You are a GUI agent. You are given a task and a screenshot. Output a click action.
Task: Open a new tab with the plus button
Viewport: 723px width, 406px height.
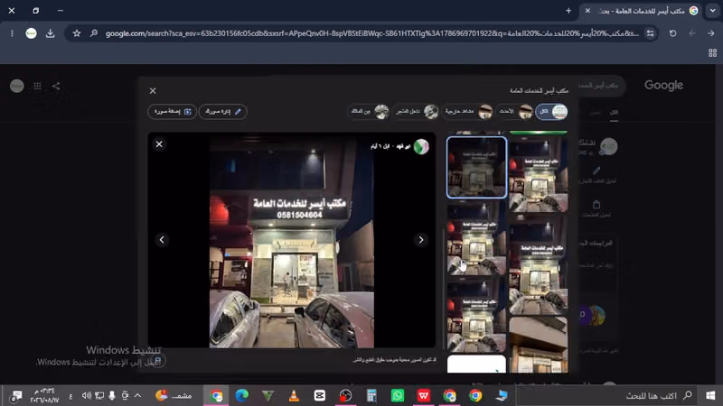tap(568, 11)
